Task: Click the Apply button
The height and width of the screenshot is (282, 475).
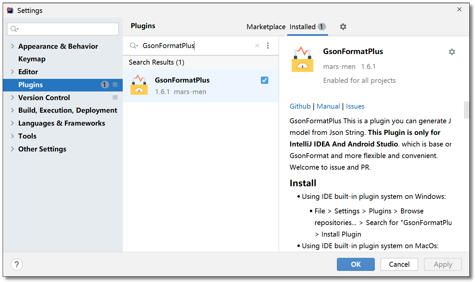Action: click(x=443, y=264)
